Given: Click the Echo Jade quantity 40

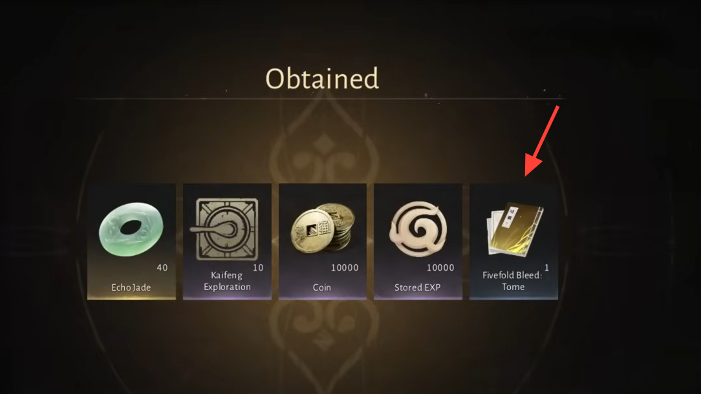Looking at the screenshot, I should pos(162,267).
